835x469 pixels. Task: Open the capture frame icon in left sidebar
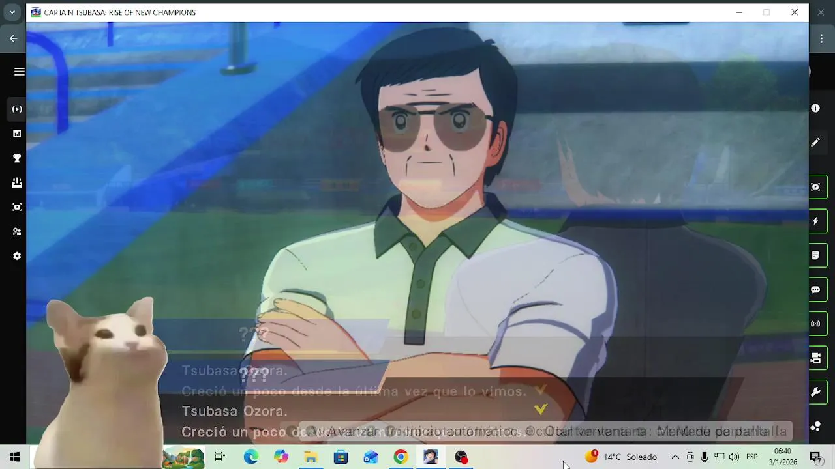click(17, 207)
